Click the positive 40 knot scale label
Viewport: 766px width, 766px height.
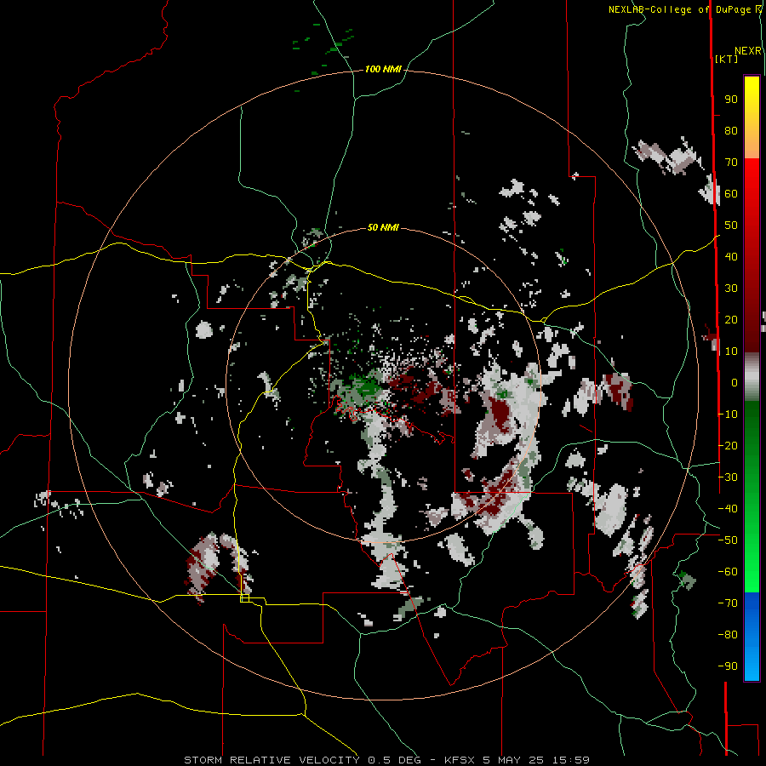pos(731,257)
